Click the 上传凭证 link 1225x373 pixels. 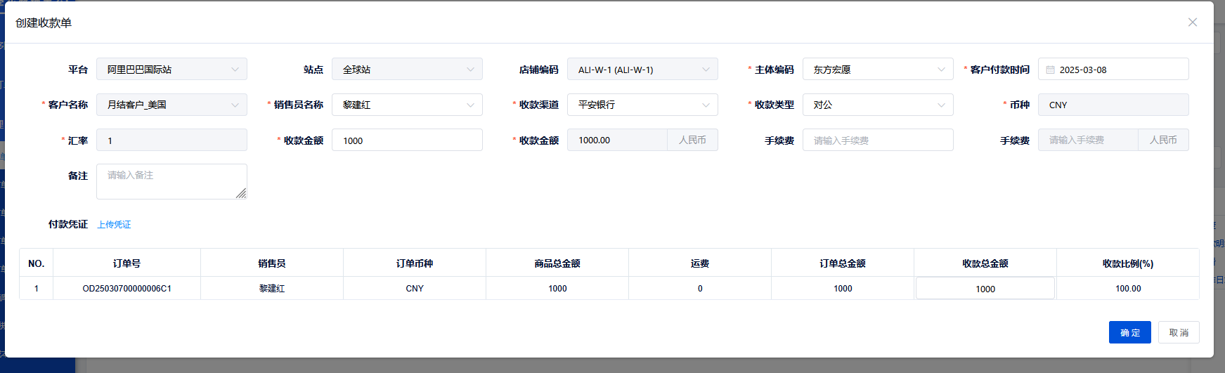[114, 225]
